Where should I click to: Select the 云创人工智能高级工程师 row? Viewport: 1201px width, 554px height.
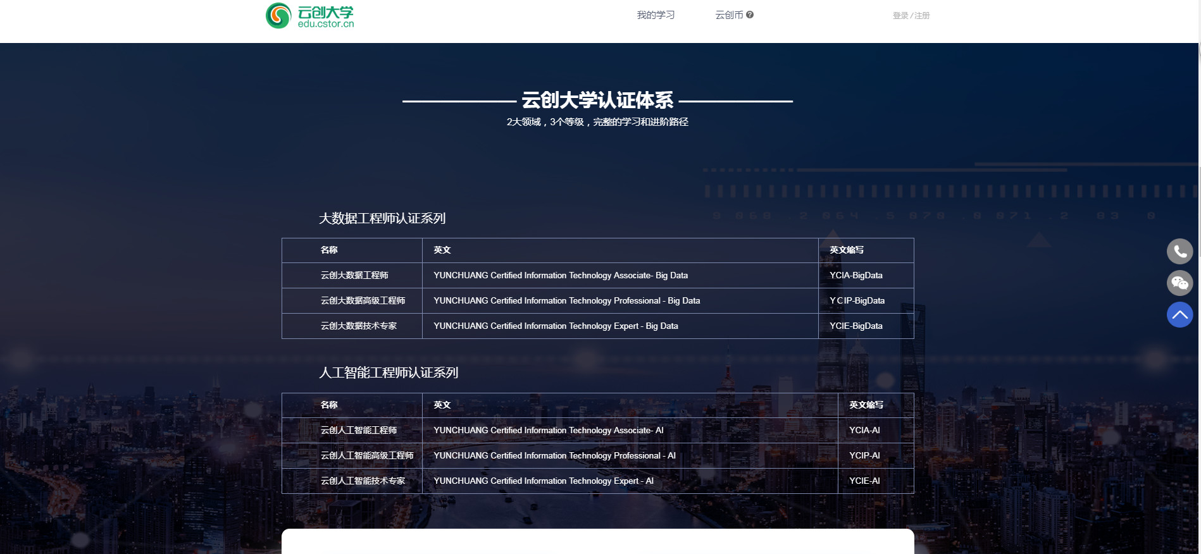367,455
